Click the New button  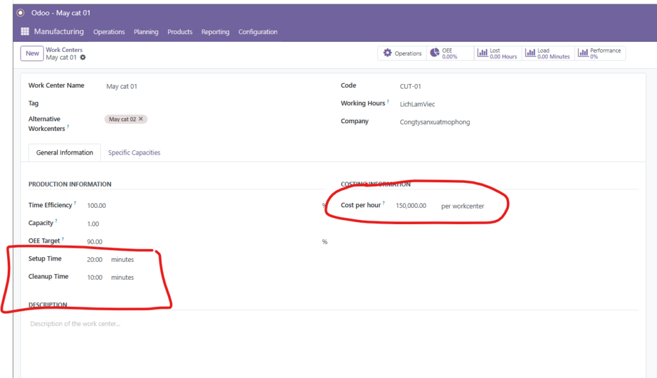32,53
